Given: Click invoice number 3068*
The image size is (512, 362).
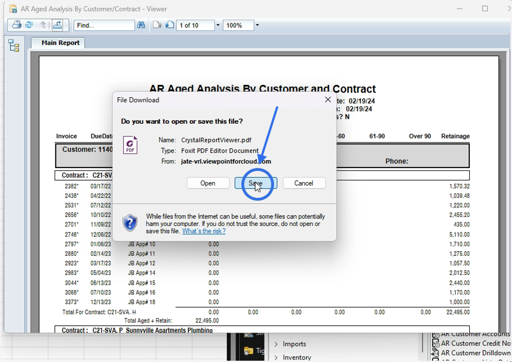Looking at the screenshot, I should pos(72,292).
